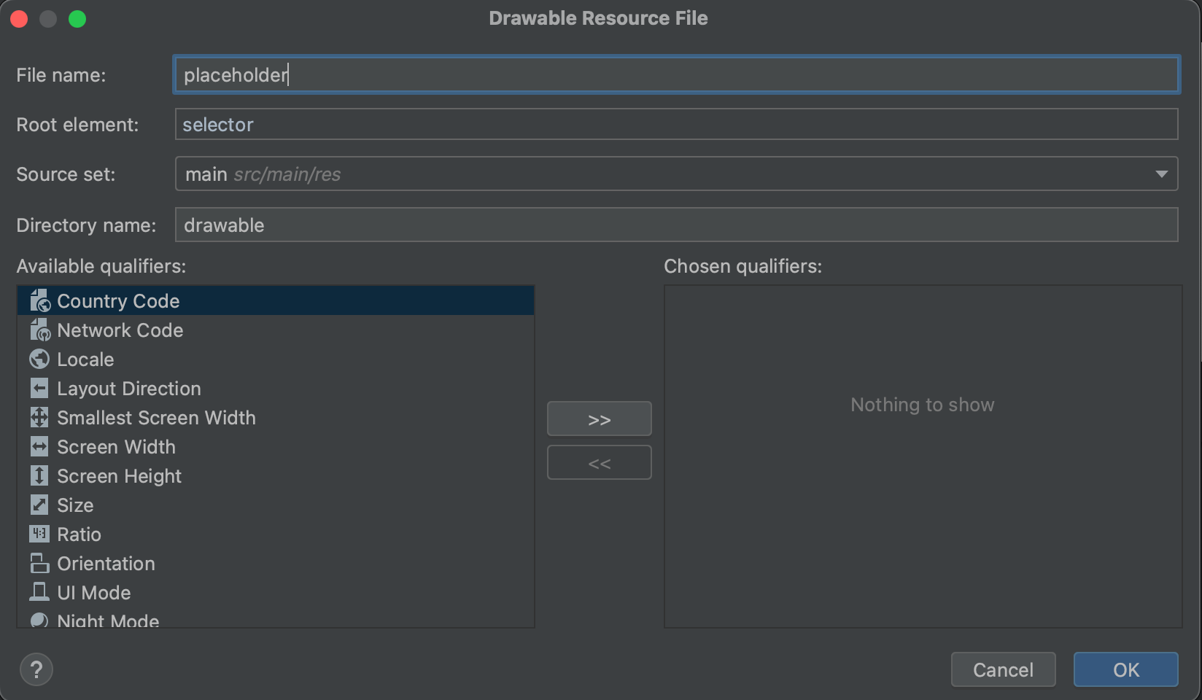Remove qualifier with the << button
Screen dimensions: 1202x700
pyautogui.click(x=600, y=462)
